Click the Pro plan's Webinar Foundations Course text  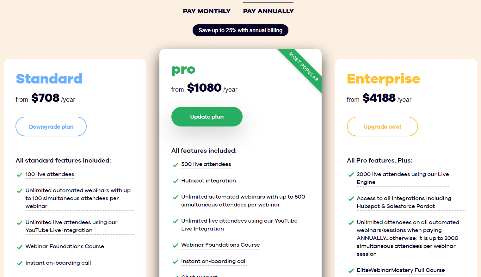pos(220,245)
